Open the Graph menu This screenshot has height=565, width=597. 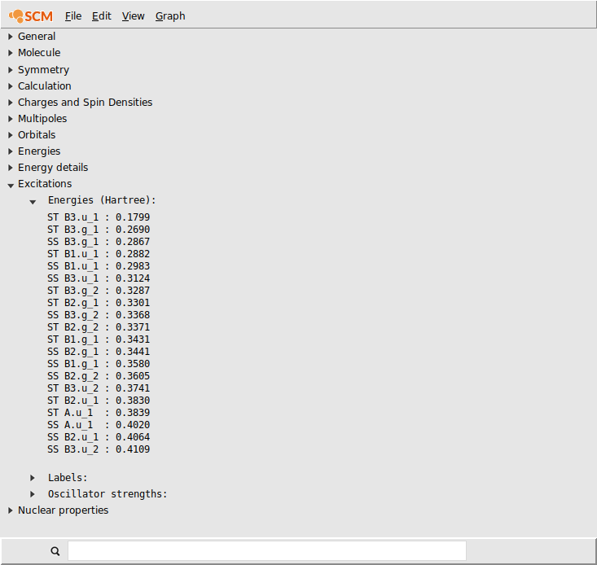170,15
